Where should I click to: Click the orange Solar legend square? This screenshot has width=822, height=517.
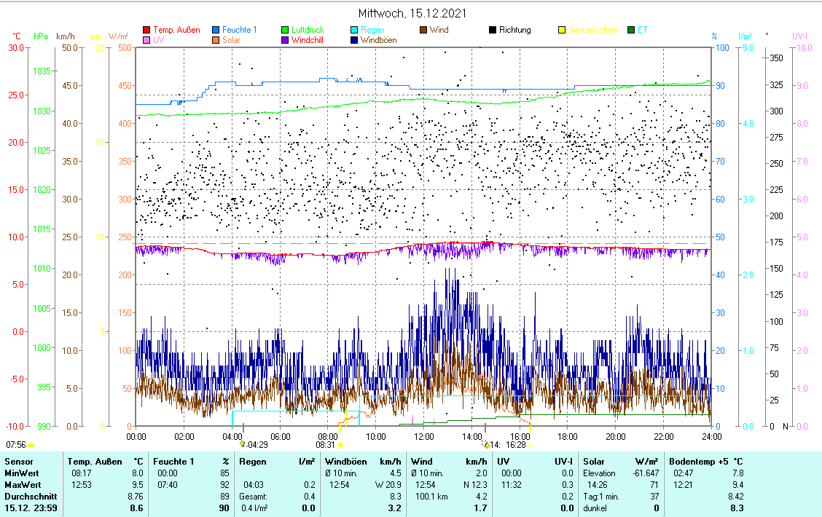click(x=216, y=40)
